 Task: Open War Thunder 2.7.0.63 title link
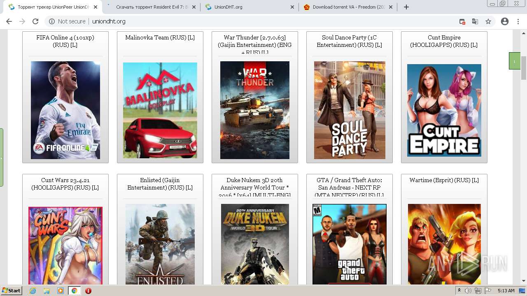(254, 44)
